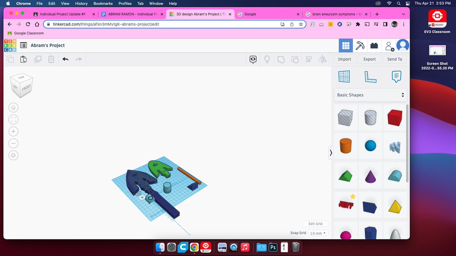The image size is (456, 256).
Task: Undo the last action
Action: 65,59
